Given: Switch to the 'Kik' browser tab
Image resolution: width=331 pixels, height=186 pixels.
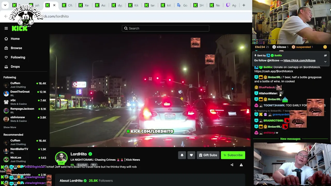Looking at the screenshot, I should (133, 5).
